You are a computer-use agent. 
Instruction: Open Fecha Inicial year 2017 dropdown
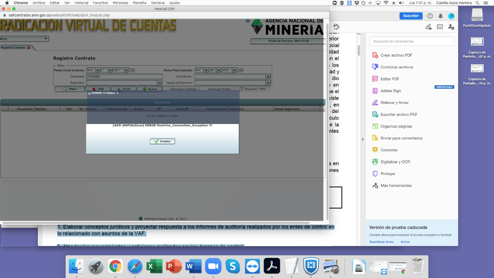[126, 70]
